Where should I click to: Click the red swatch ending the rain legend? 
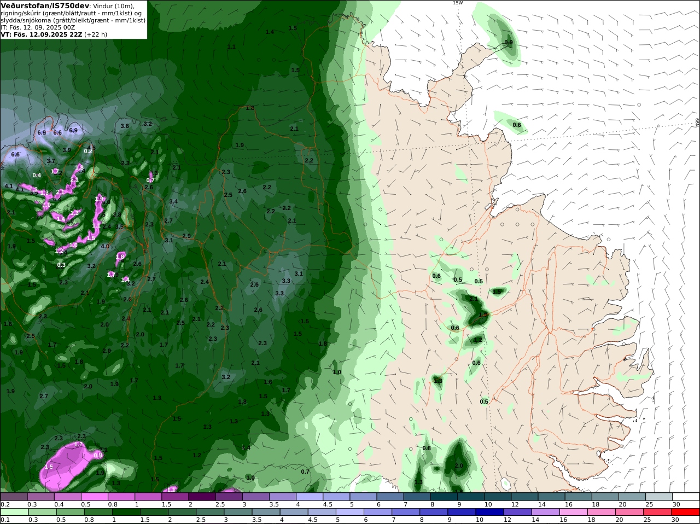pos(686,513)
